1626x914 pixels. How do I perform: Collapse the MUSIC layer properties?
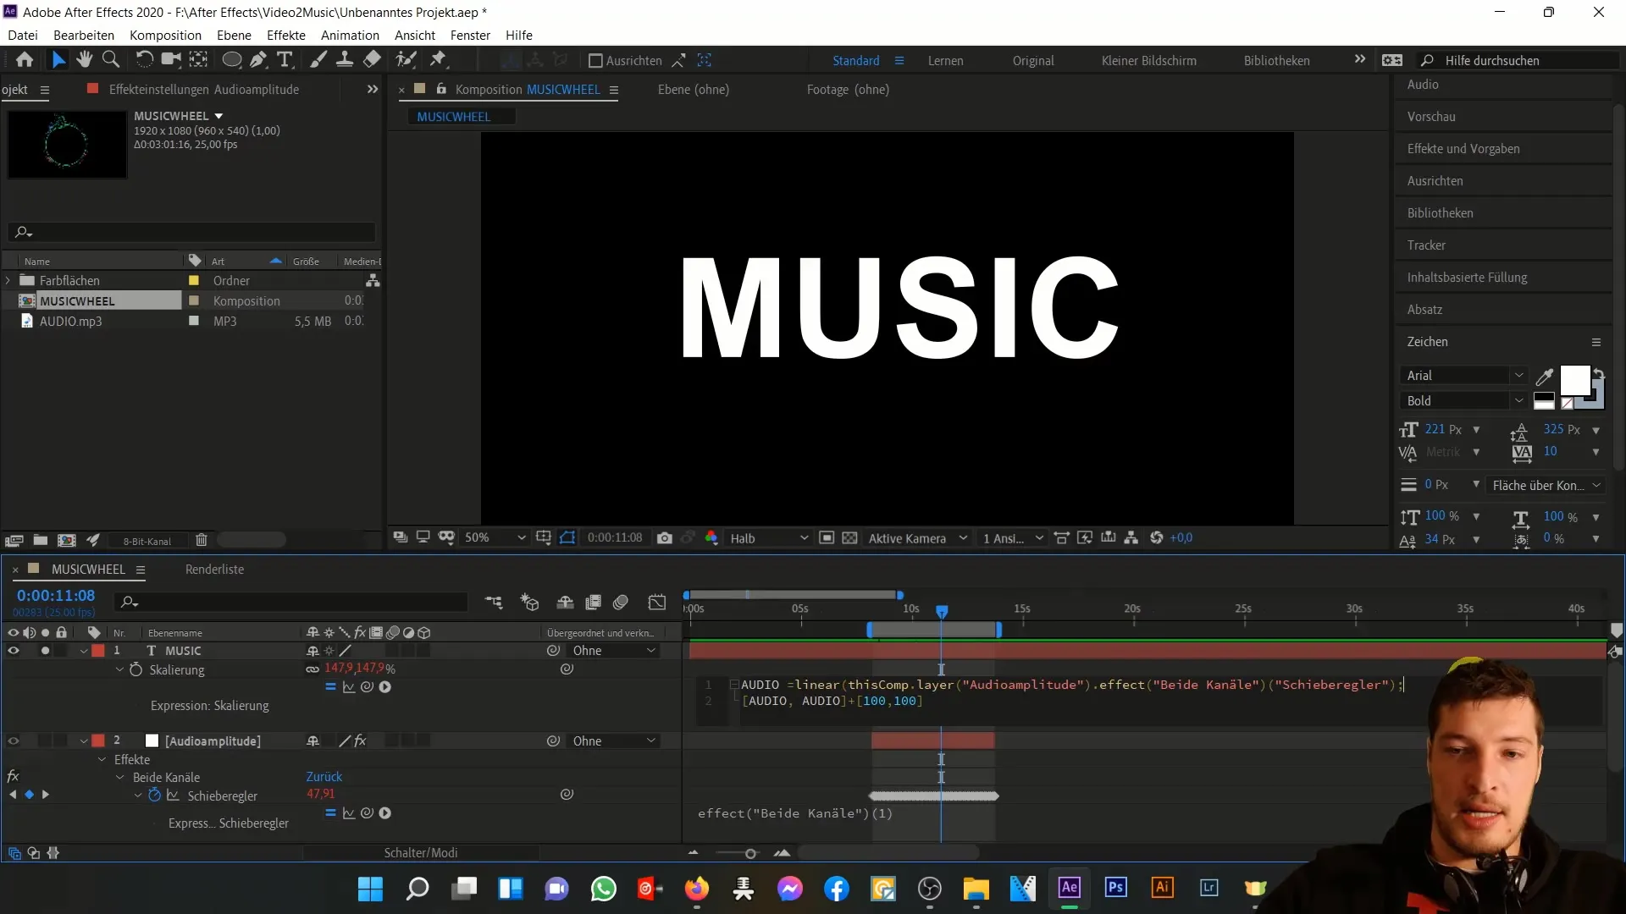click(84, 651)
